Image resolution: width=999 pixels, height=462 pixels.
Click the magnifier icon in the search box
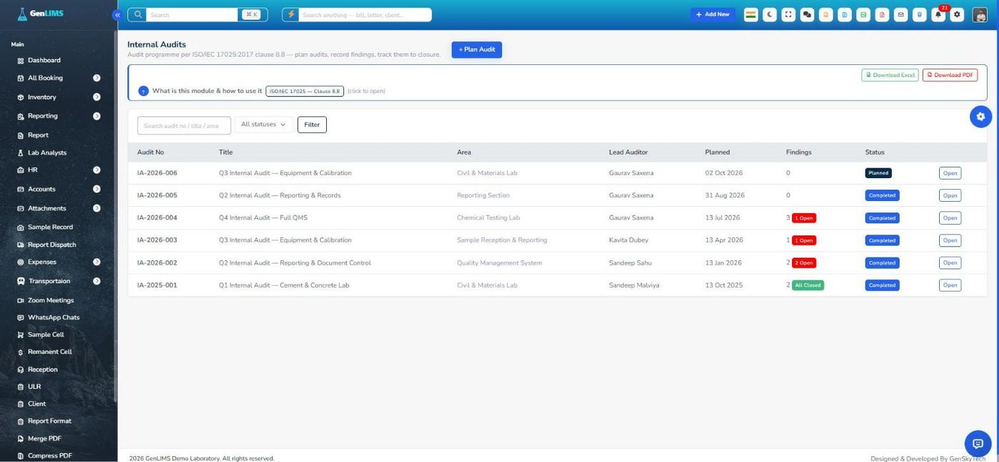[137, 14]
